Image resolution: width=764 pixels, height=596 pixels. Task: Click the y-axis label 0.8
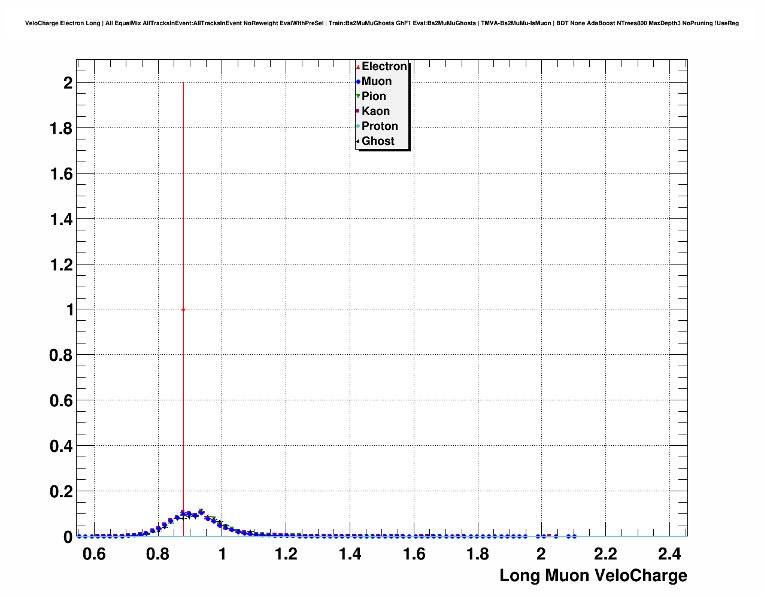click(x=61, y=355)
